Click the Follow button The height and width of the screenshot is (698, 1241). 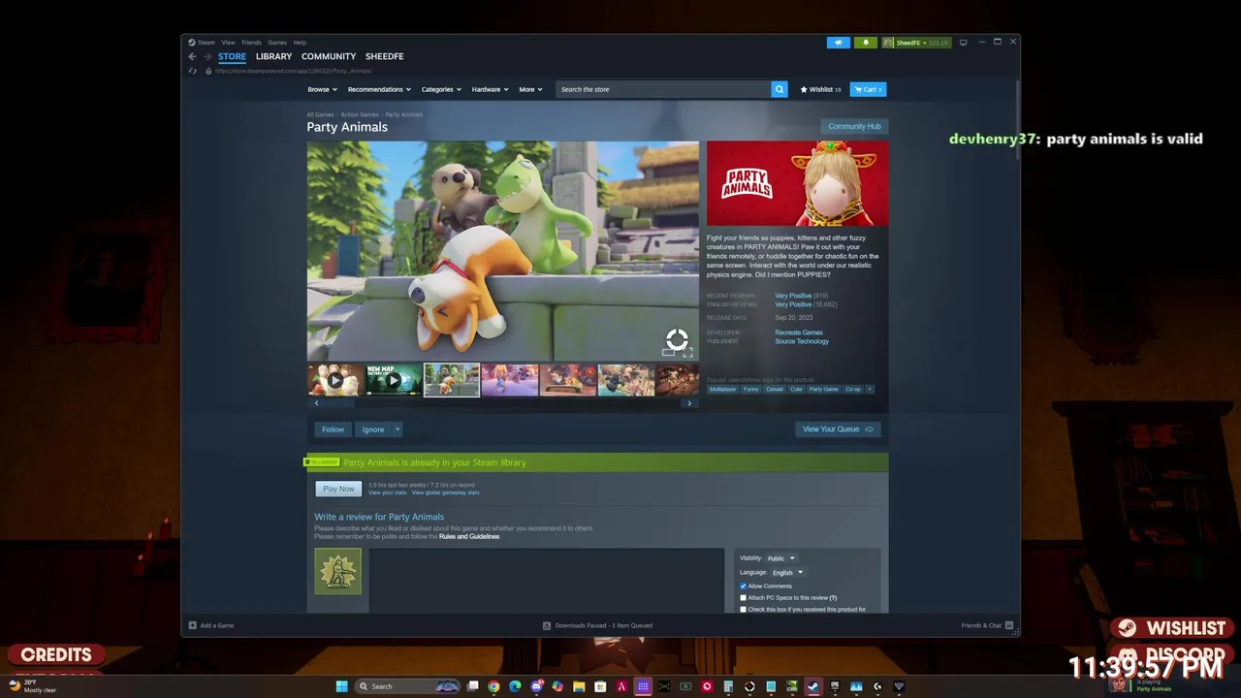(x=333, y=429)
